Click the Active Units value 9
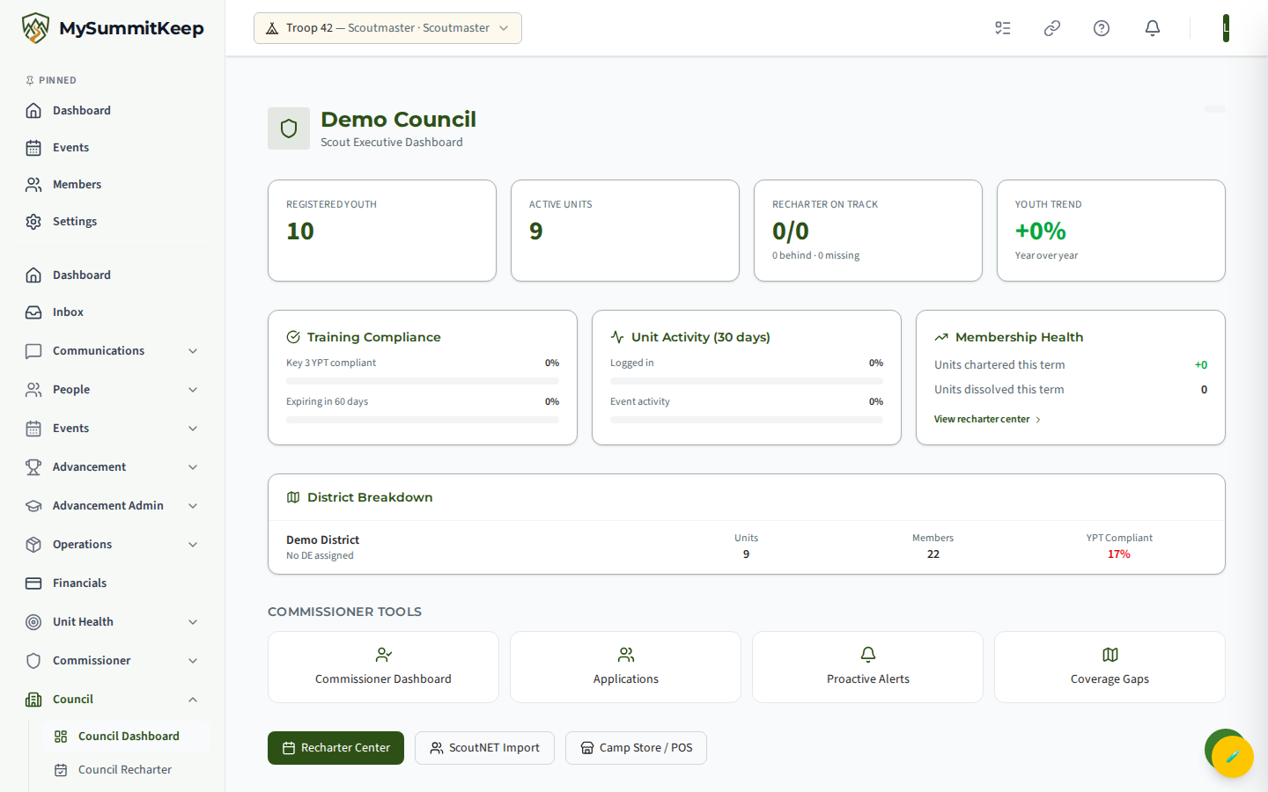This screenshot has height=792, width=1268. tap(536, 231)
